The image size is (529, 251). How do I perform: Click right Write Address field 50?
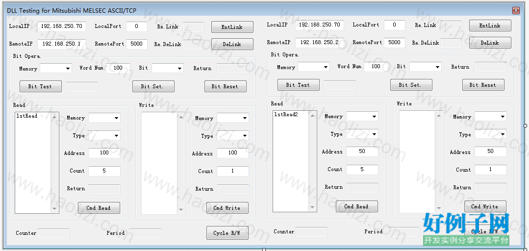point(491,151)
